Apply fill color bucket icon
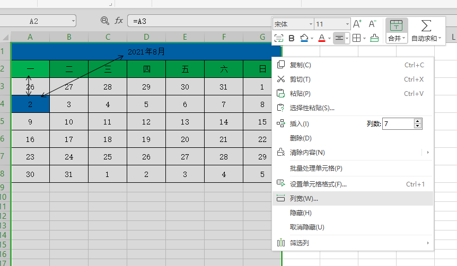The width and height of the screenshot is (457, 266). pyautogui.click(x=304, y=38)
